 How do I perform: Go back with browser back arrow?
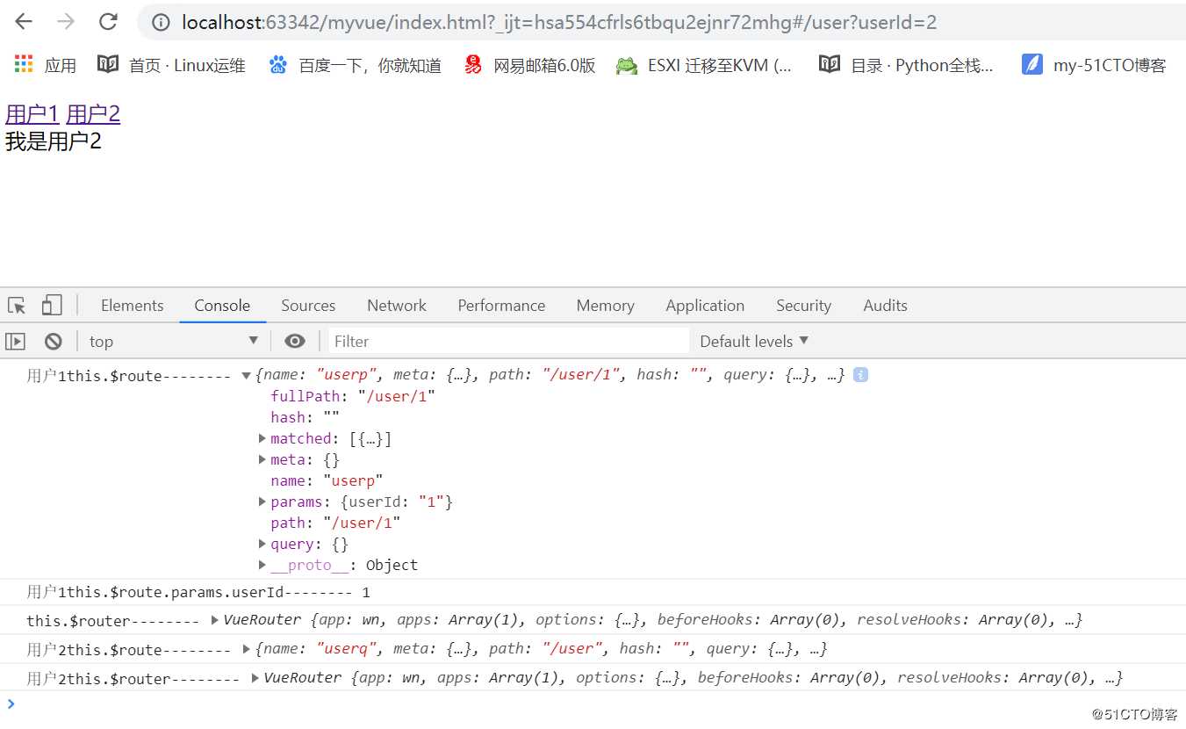(x=24, y=22)
